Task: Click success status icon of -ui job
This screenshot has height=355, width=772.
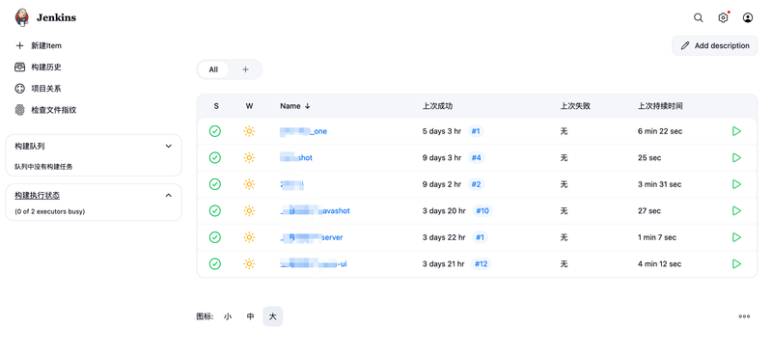Action: pos(214,264)
